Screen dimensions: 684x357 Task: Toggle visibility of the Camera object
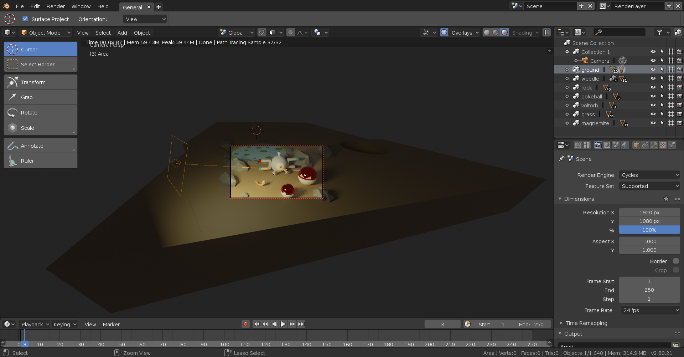653,61
